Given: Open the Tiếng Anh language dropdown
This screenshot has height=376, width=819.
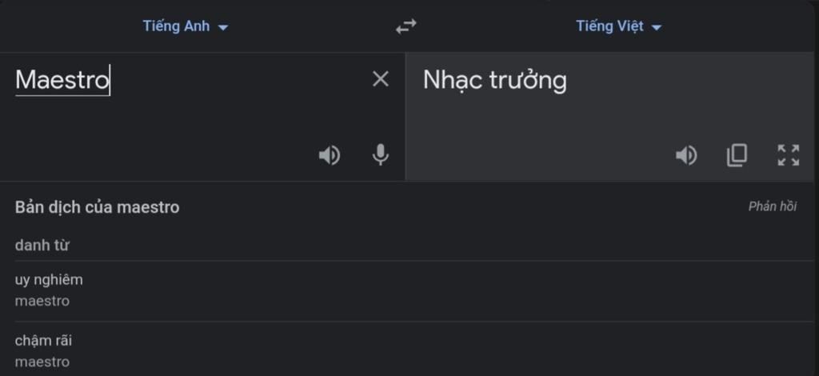Looking at the screenshot, I should (x=186, y=26).
